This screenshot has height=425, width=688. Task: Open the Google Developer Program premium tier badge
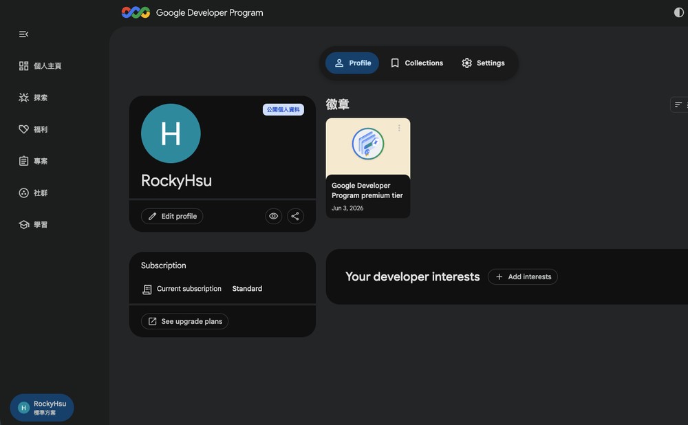tap(368, 168)
